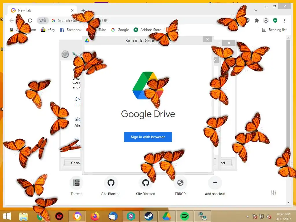Open the teal hexagon VPN app on taskbar
The image size is (296, 222).
point(131,216)
